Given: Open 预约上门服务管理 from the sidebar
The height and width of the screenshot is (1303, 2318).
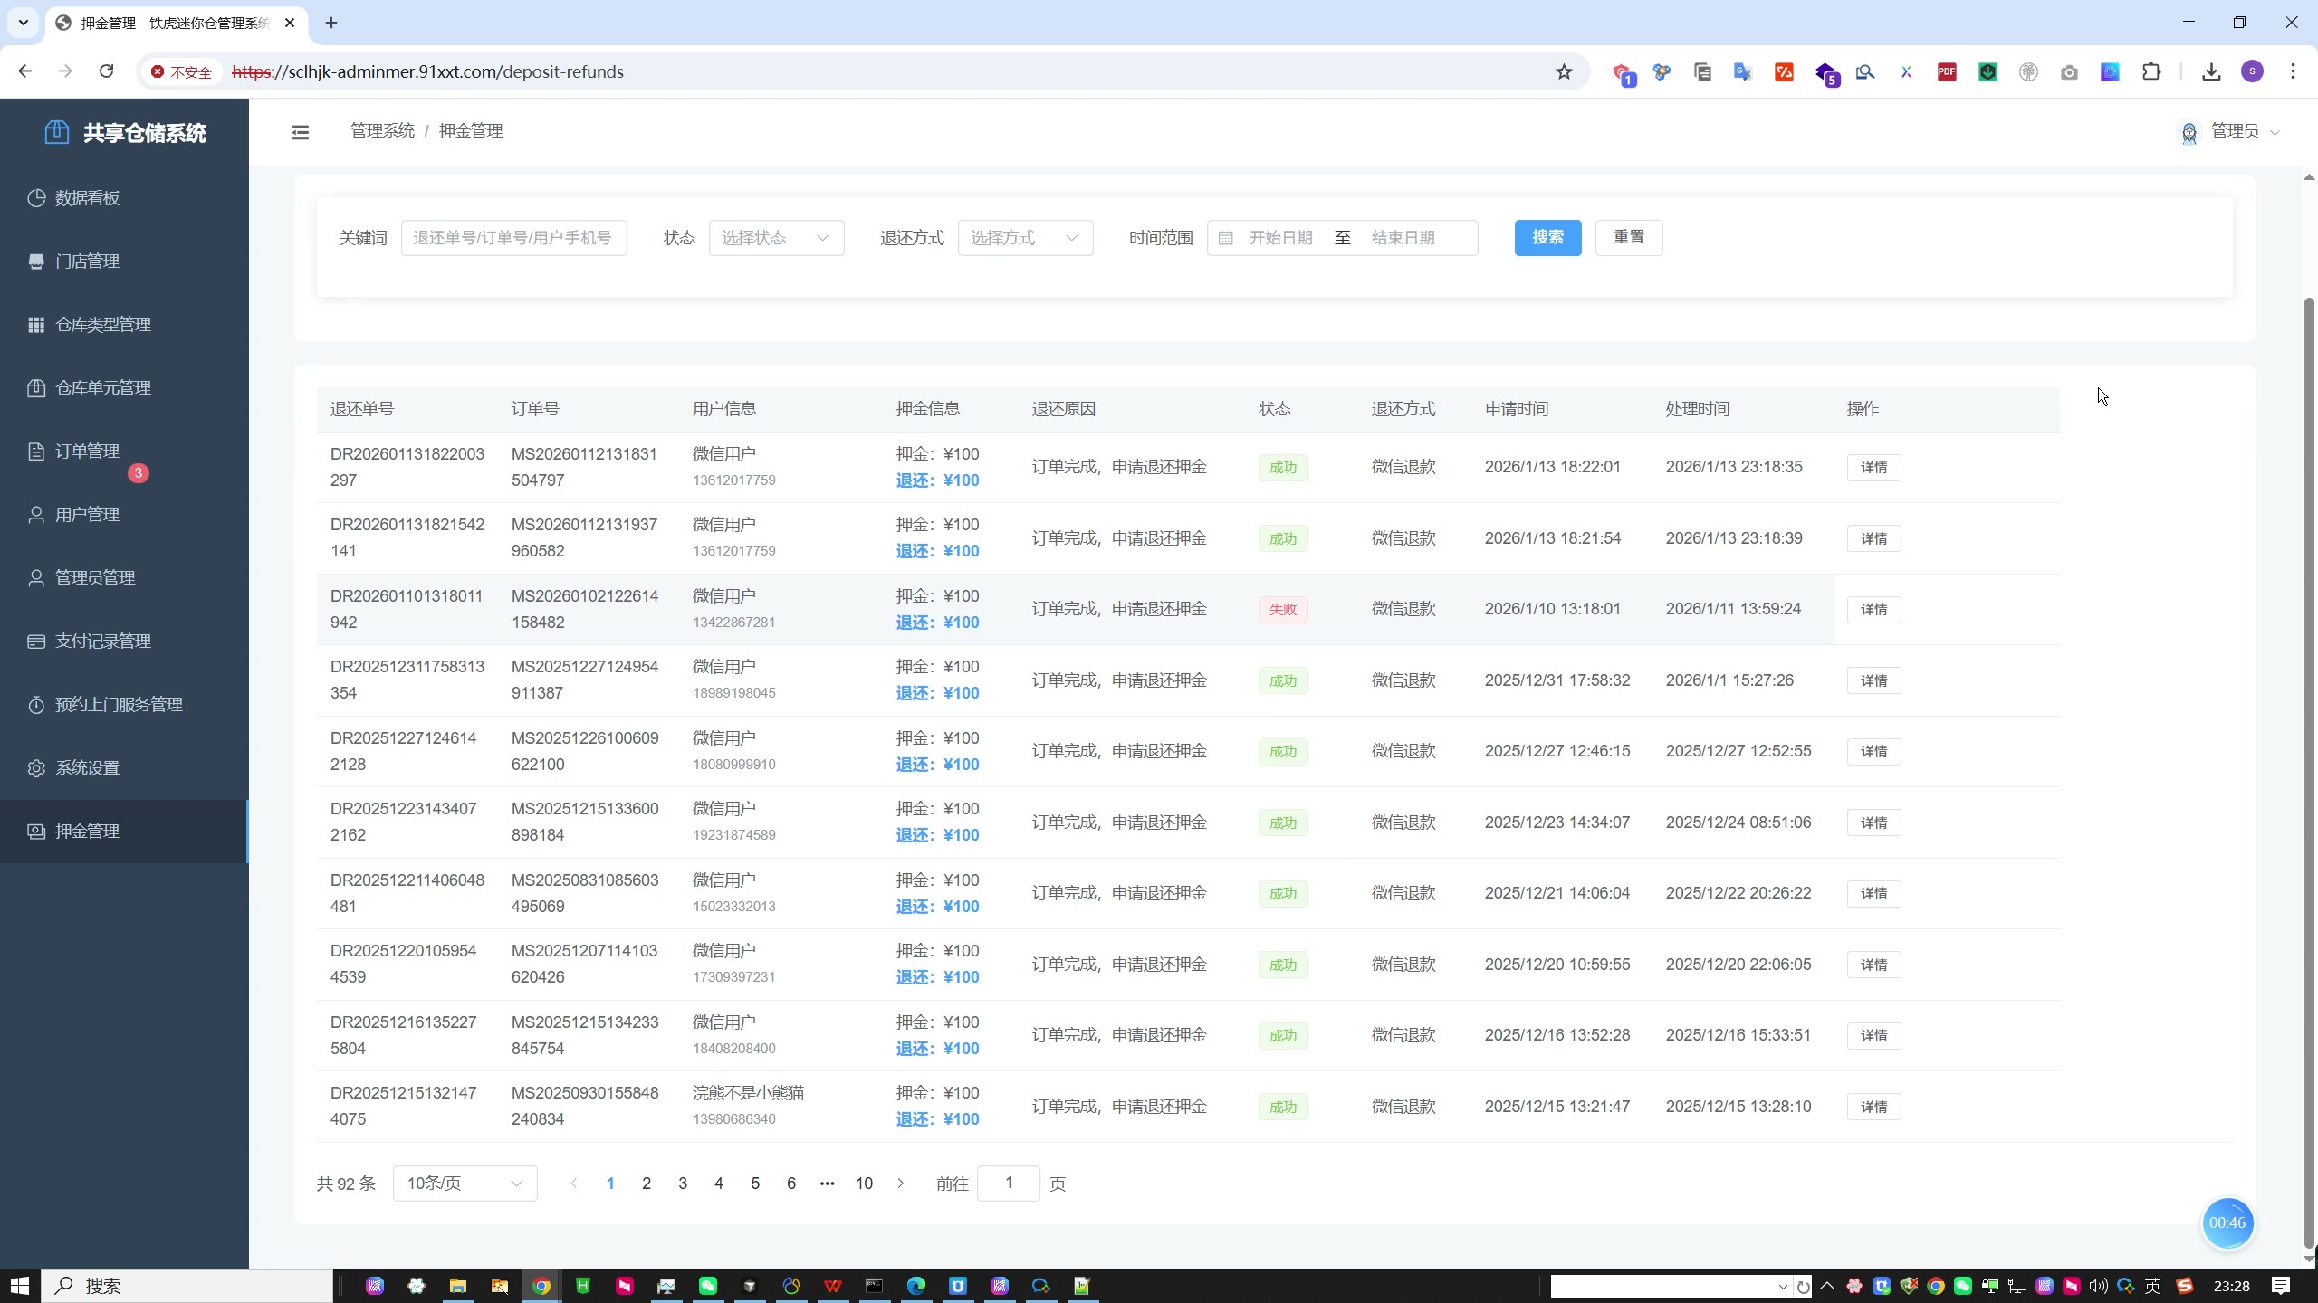Looking at the screenshot, I should 119,705.
